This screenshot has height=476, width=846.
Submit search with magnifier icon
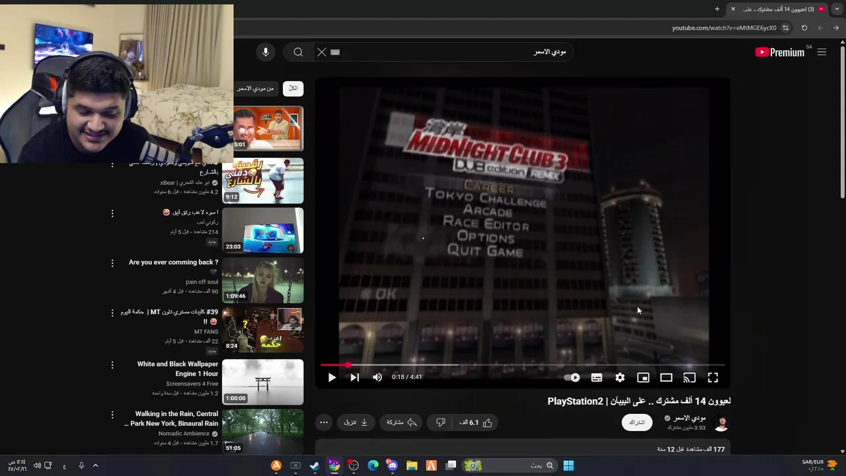pyautogui.click(x=298, y=52)
